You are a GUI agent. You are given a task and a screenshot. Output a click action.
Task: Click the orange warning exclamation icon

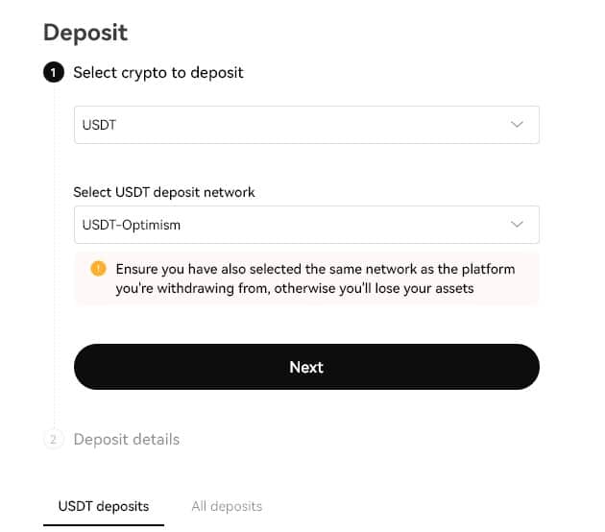click(x=98, y=269)
